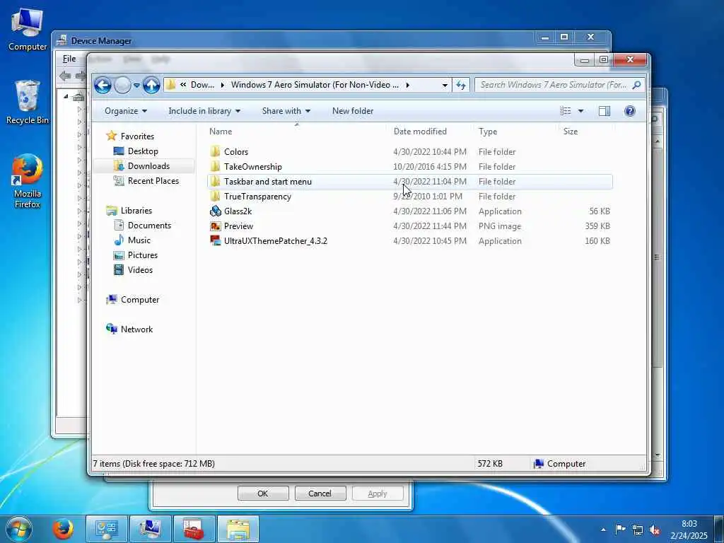Open the Mozilla Firefox desktop shortcut
Image resolution: width=724 pixels, height=543 pixels.
[x=28, y=182]
